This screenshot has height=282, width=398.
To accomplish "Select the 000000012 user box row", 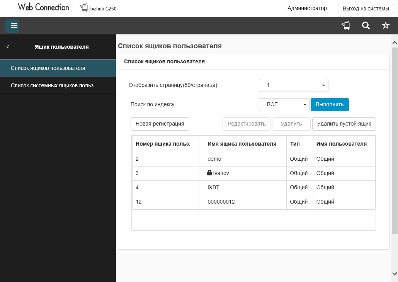I will click(x=221, y=202).
